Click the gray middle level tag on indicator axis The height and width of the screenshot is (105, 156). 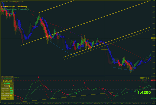tap(153, 89)
